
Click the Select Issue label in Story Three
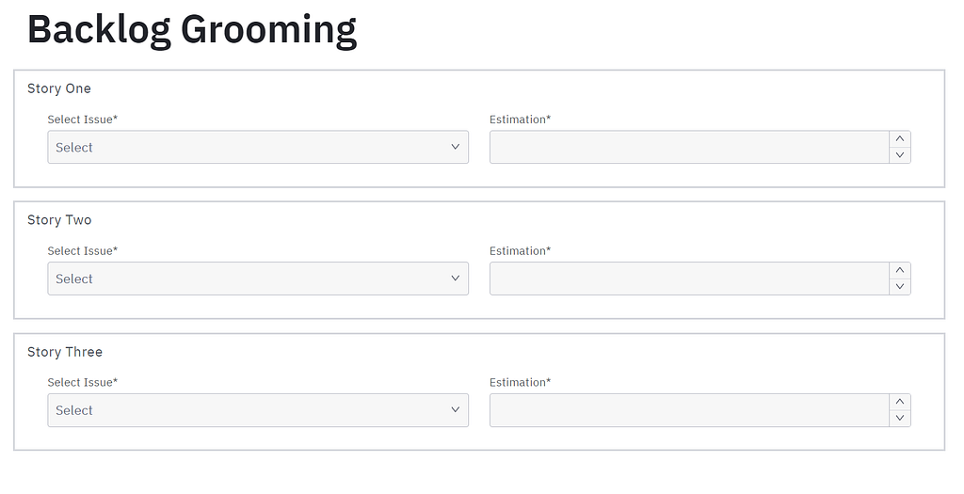tap(83, 382)
